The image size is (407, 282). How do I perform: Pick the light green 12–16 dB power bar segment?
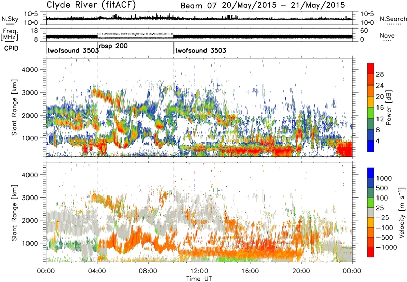371,113
